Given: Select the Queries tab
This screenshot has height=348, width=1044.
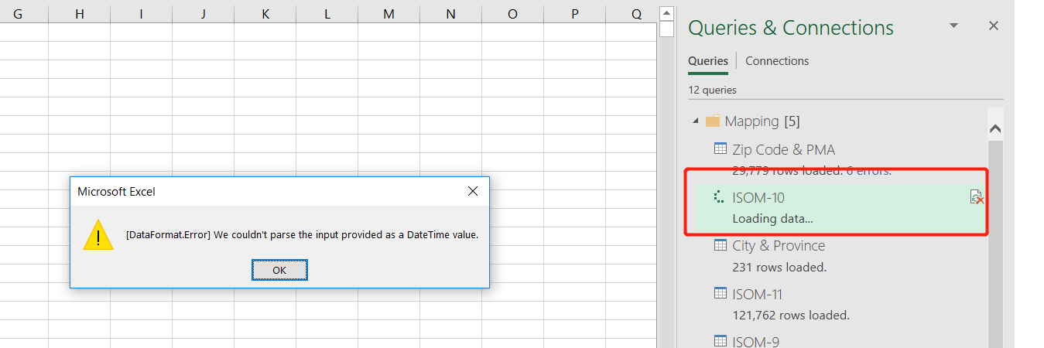Looking at the screenshot, I should click(x=708, y=61).
